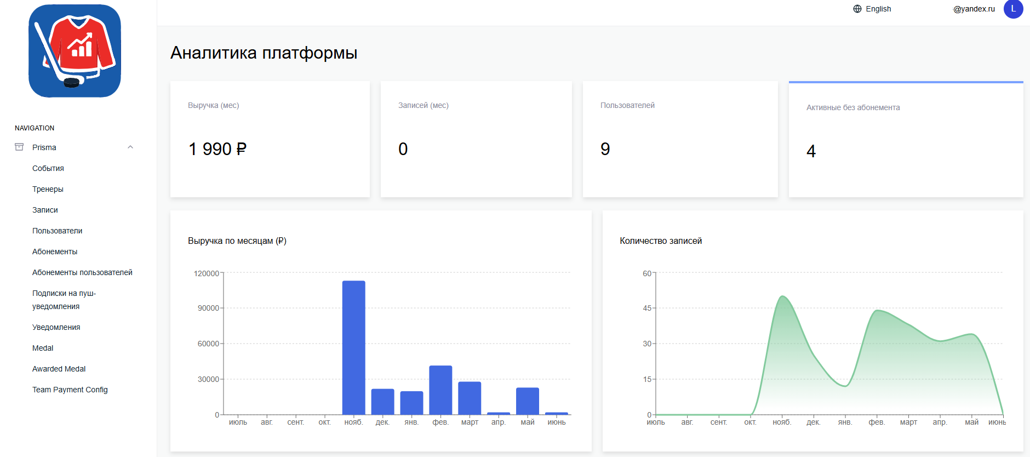Open the События menu item

click(x=48, y=168)
